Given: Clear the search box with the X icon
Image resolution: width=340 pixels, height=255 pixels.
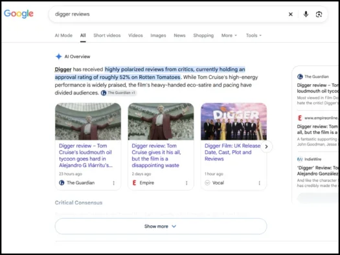Looking at the screenshot, I should tap(291, 14).
